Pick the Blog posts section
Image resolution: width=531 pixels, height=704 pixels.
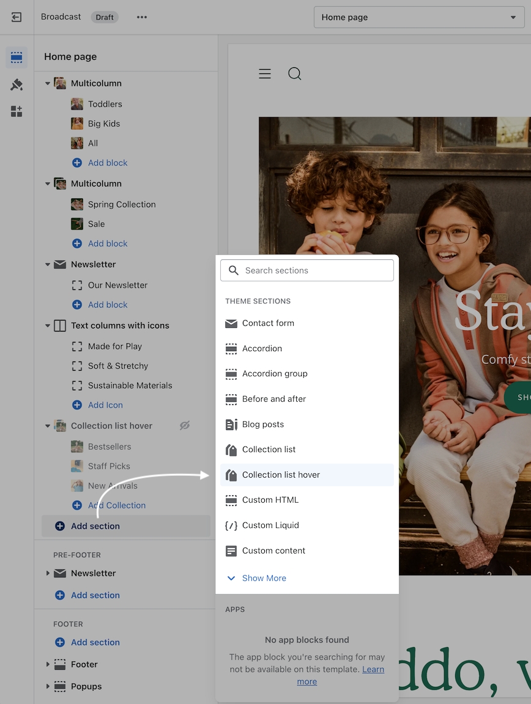(263, 424)
